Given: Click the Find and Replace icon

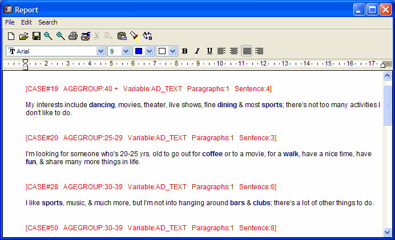Looking at the screenshot, I should [x=147, y=36].
